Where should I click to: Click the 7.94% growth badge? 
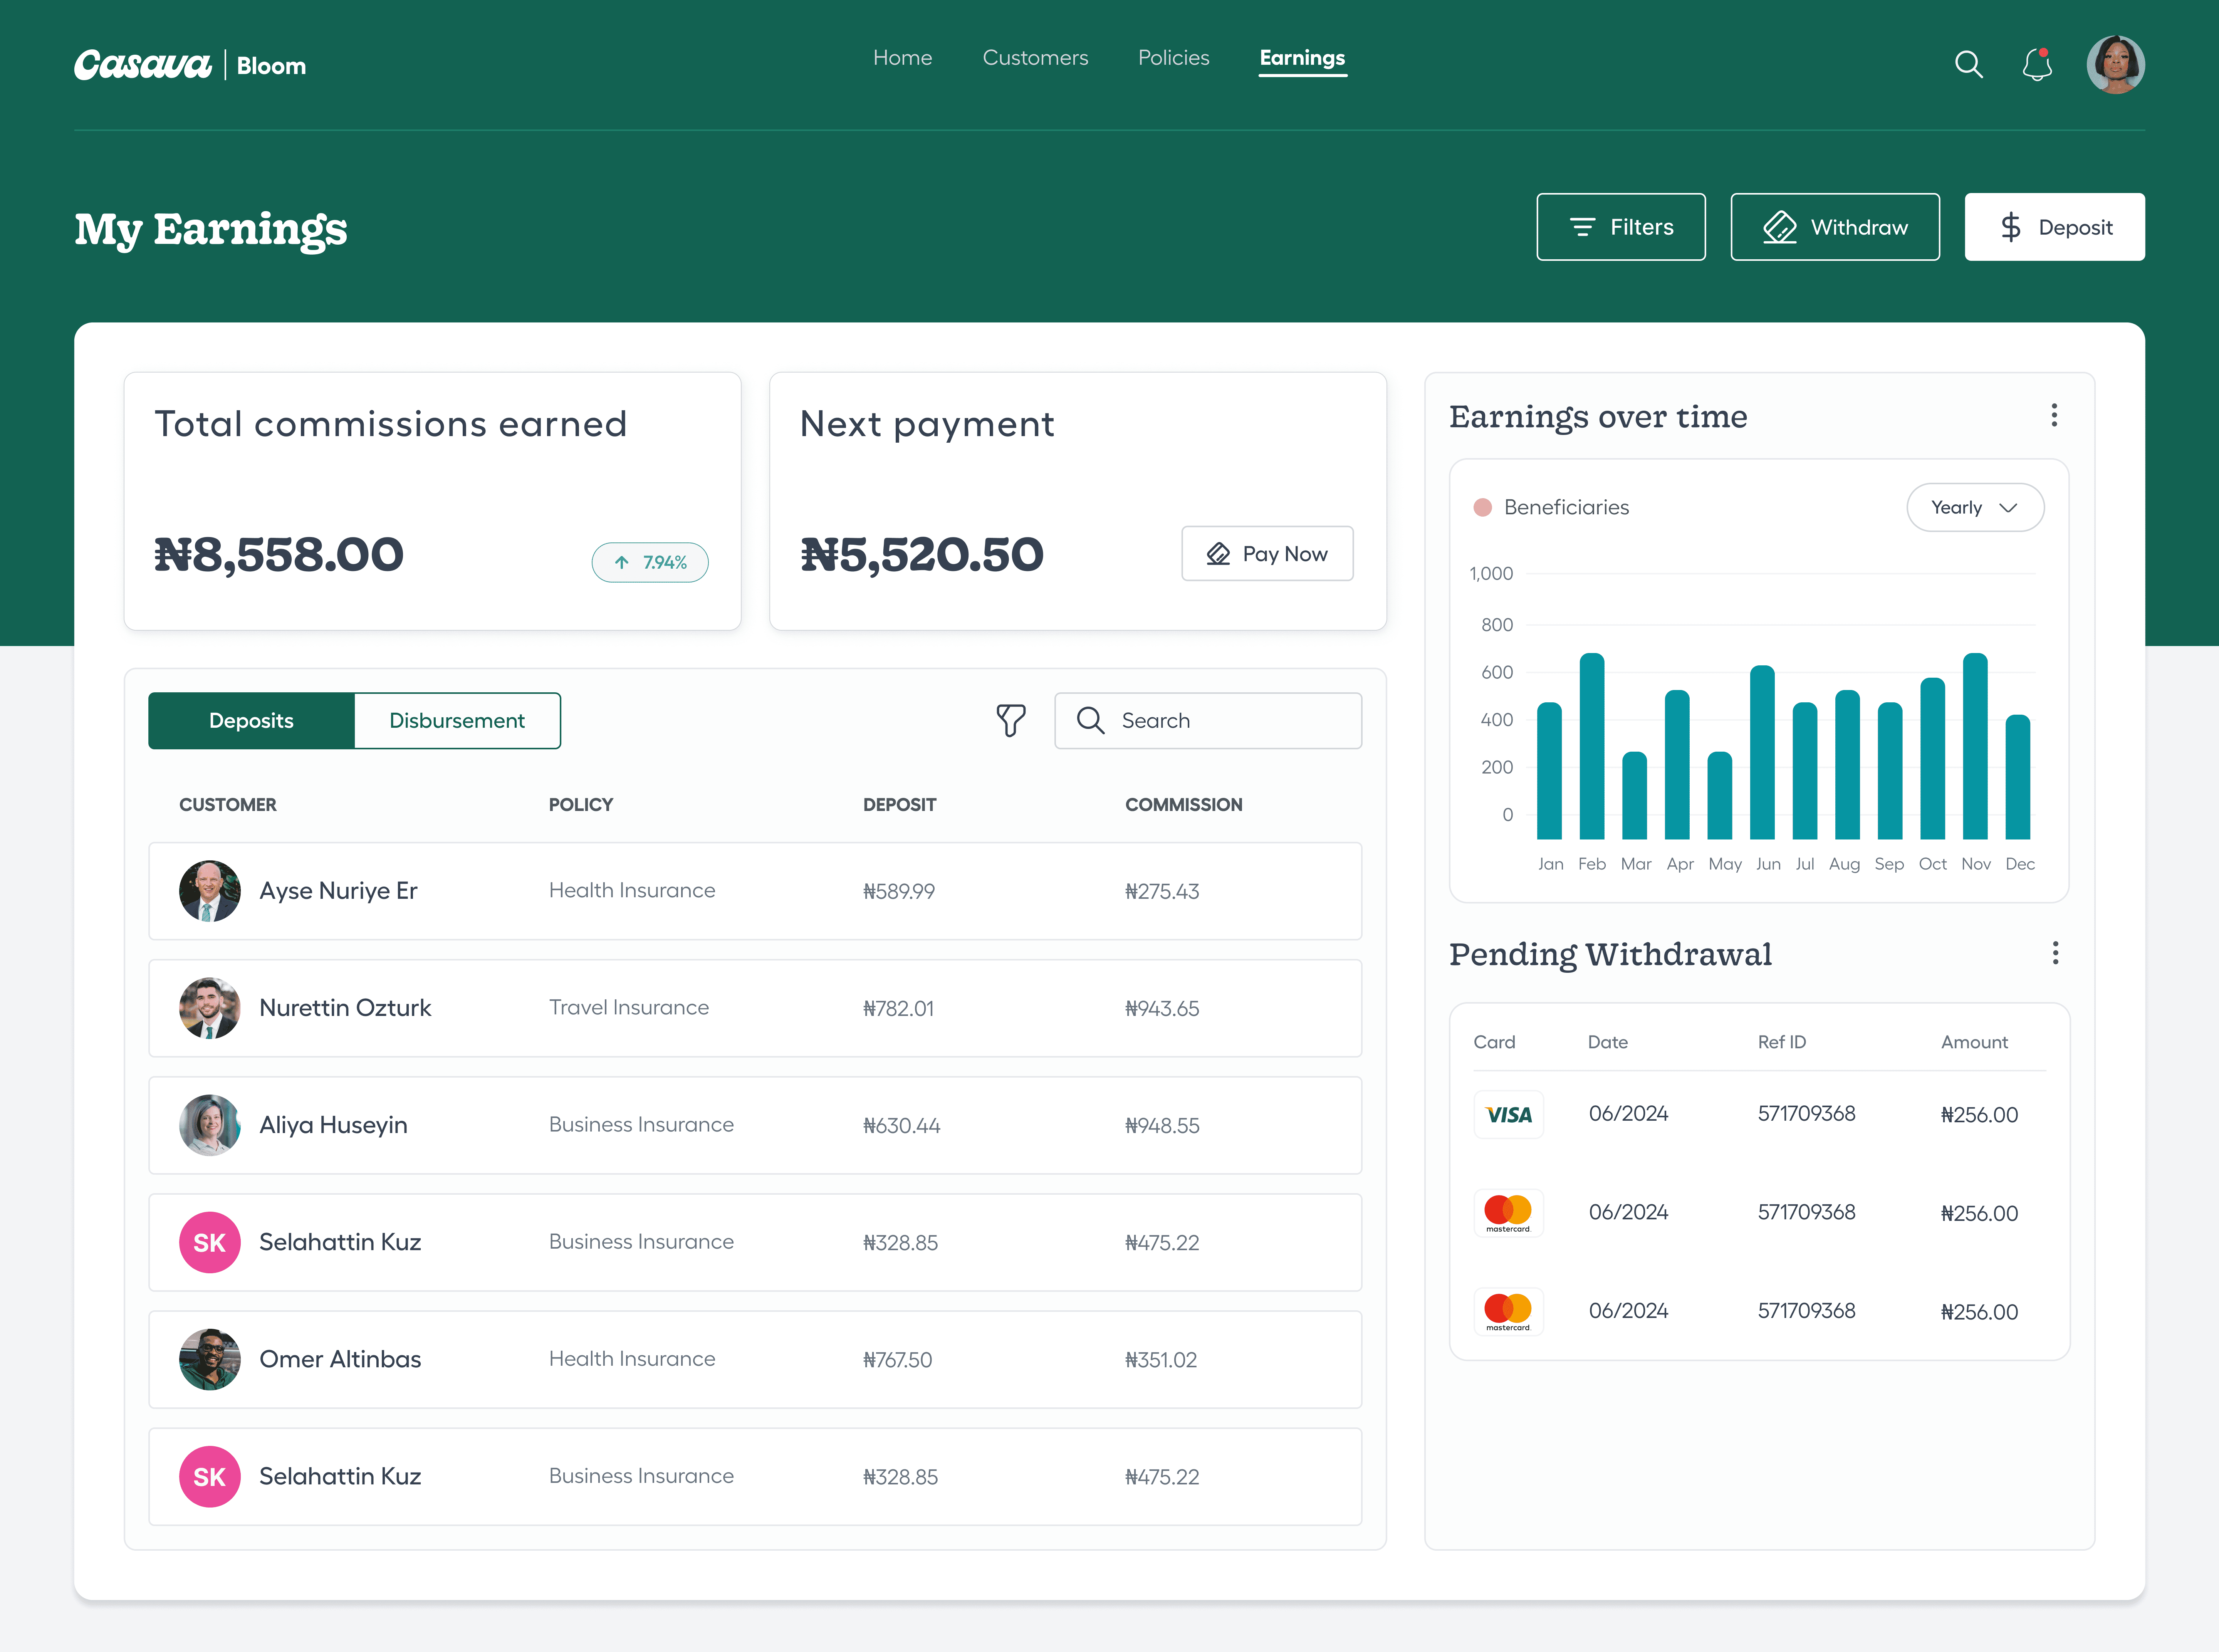650,562
